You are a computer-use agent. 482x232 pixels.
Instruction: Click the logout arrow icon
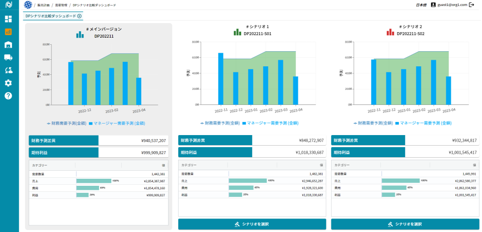[x=471, y=5]
